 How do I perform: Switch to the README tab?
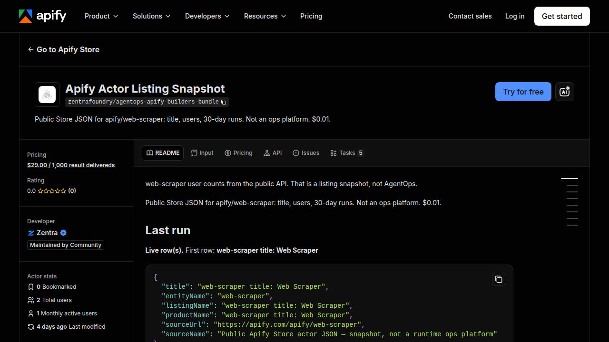click(x=163, y=153)
